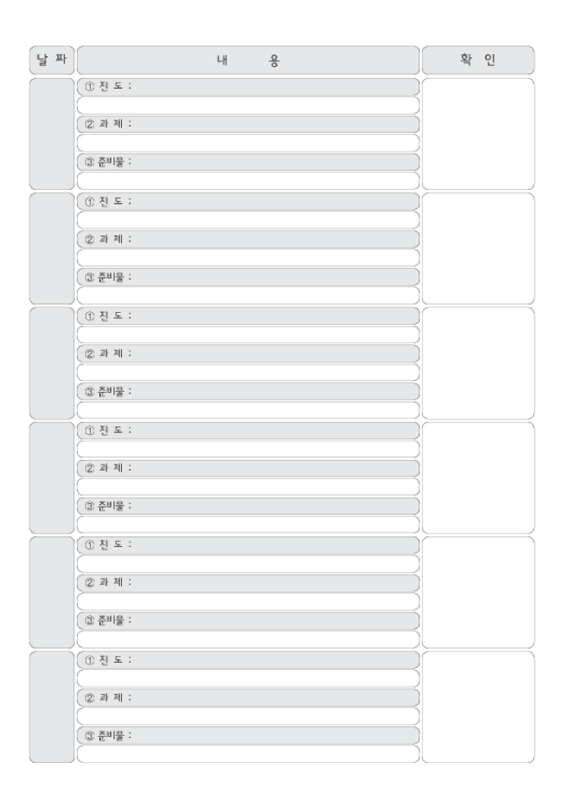Click the third block's date cell
The width and height of the screenshot is (564, 794).
(x=52, y=363)
